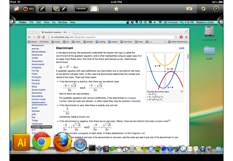Viewport: 233px width, 161px height.
Task: Open Doceri settings gear
Action: tap(203, 9)
